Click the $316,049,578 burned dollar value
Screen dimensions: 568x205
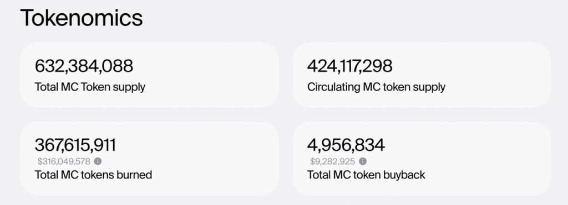(64, 161)
